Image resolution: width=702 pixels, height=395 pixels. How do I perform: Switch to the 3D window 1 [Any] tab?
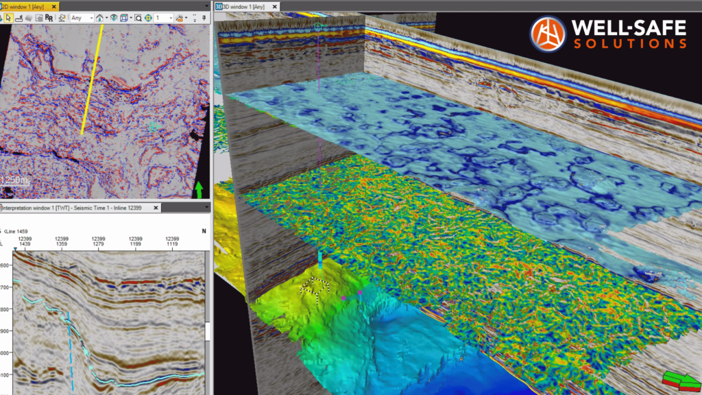(x=240, y=5)
